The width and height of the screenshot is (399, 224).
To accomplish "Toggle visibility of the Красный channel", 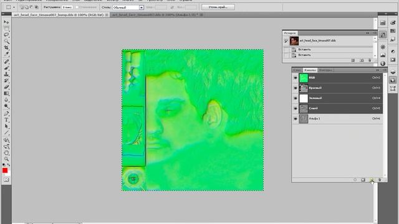I will pos(296,88).
